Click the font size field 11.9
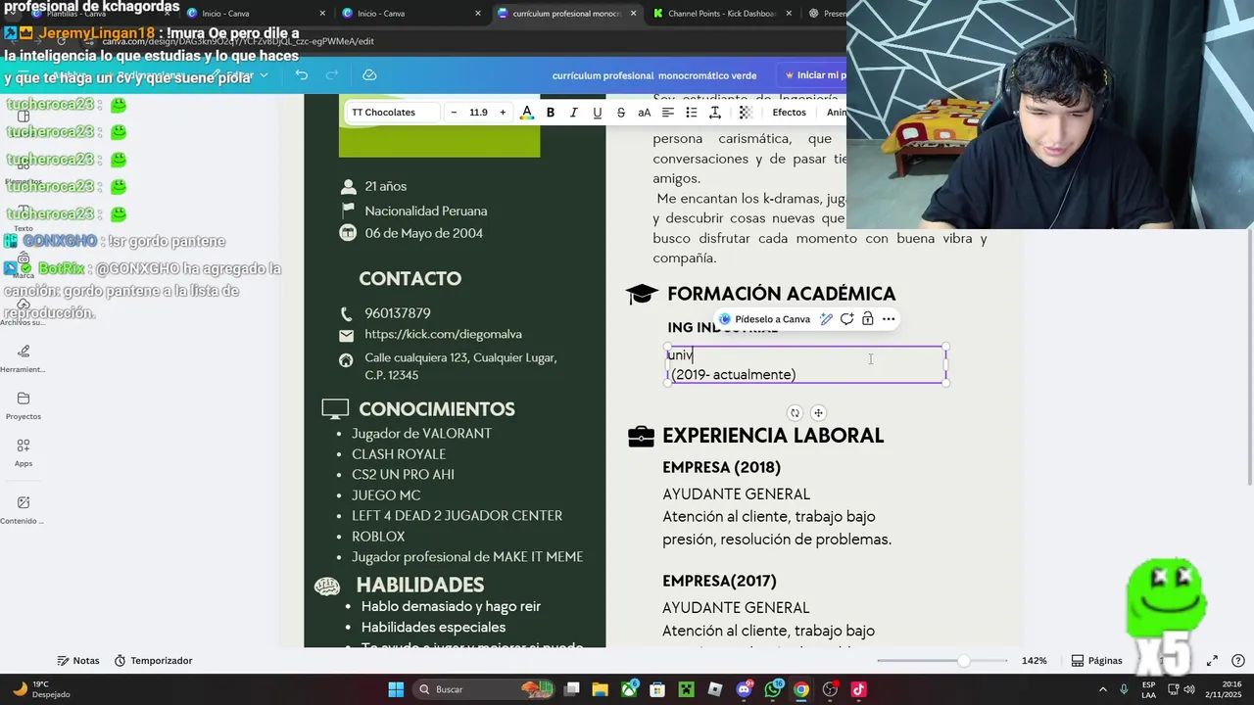This screenshot has width=1254, height=705. [x=478, y=113]
